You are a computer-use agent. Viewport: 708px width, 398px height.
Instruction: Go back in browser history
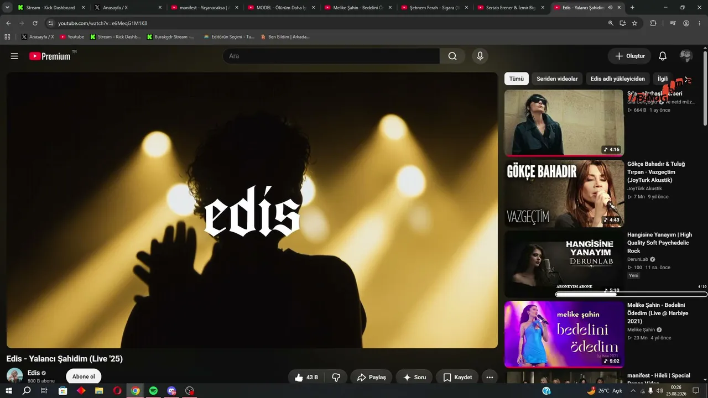pyautogui.click(x=8, y=23)
